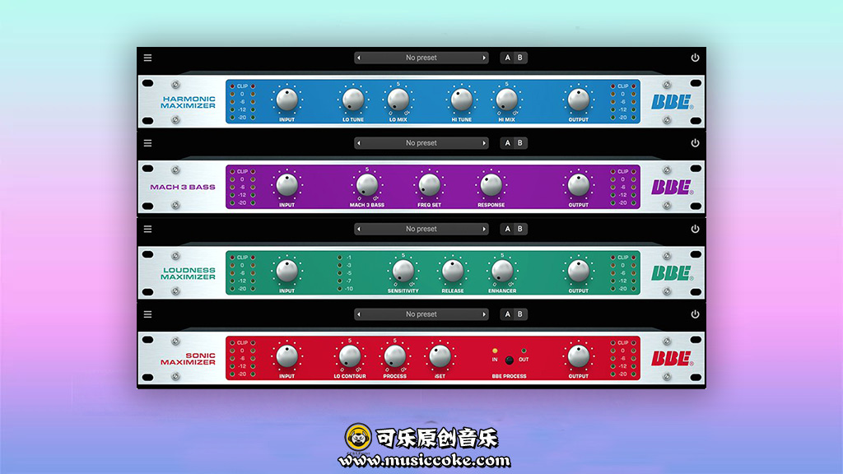This screenshot has height=474, width=843.
Task: Open the Sonic Maximizer hamburger menu
Action: [x=147, y=314]
